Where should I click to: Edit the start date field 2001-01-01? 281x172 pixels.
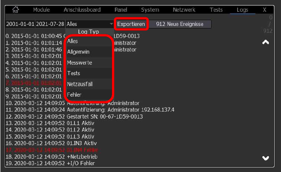[x=20, y=24]
